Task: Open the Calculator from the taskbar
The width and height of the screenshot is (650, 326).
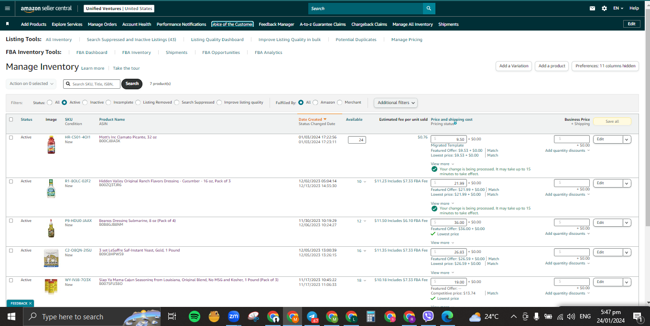Action: [370, 316]
